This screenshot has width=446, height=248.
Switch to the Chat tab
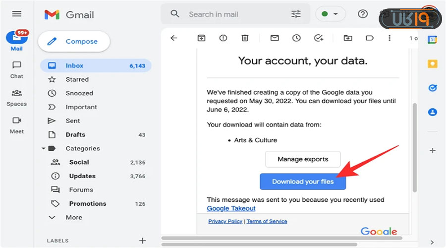(x=17, y=69)
